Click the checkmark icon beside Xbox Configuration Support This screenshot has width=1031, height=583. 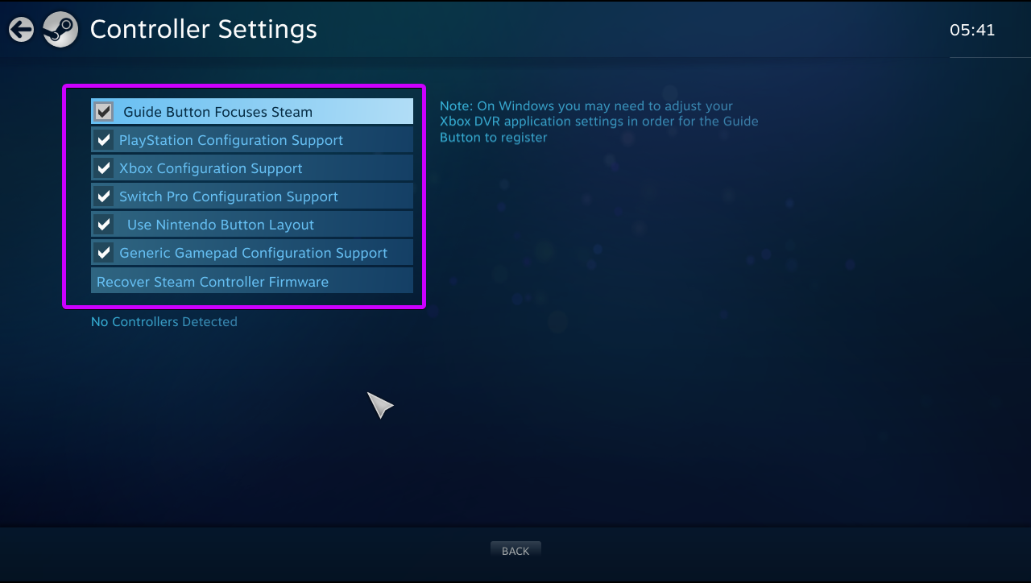103,168
